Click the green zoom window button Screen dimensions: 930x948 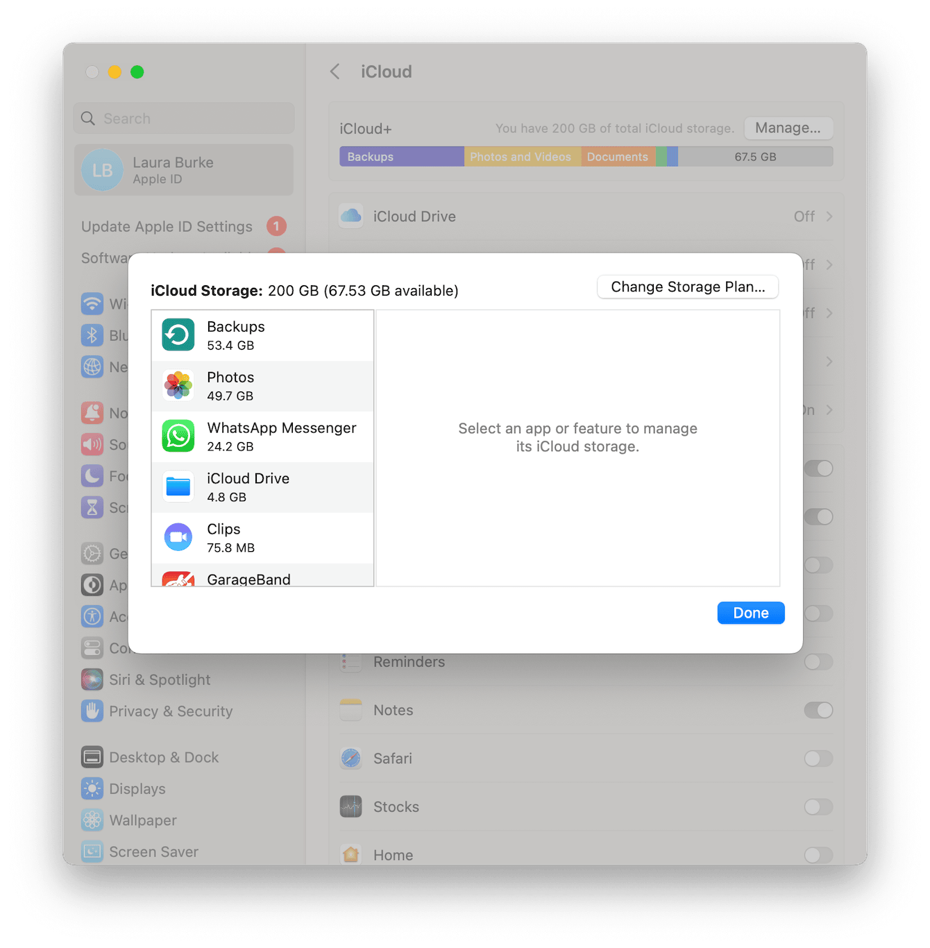(x=137, y=71)
